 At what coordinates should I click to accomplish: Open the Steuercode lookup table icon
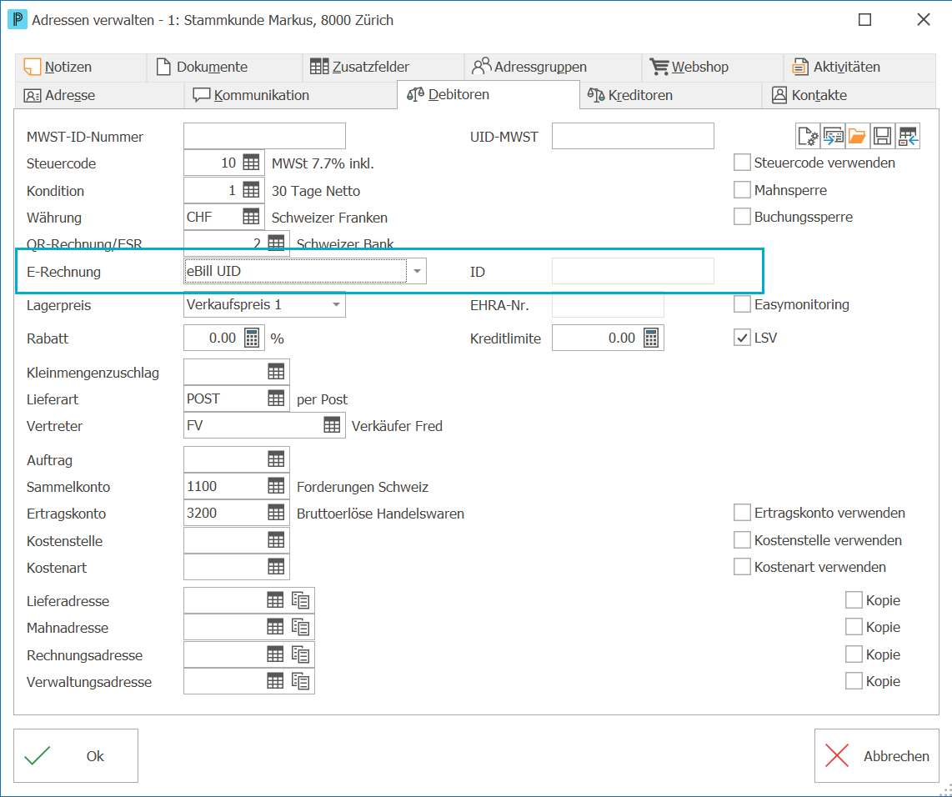coord(251,163)
